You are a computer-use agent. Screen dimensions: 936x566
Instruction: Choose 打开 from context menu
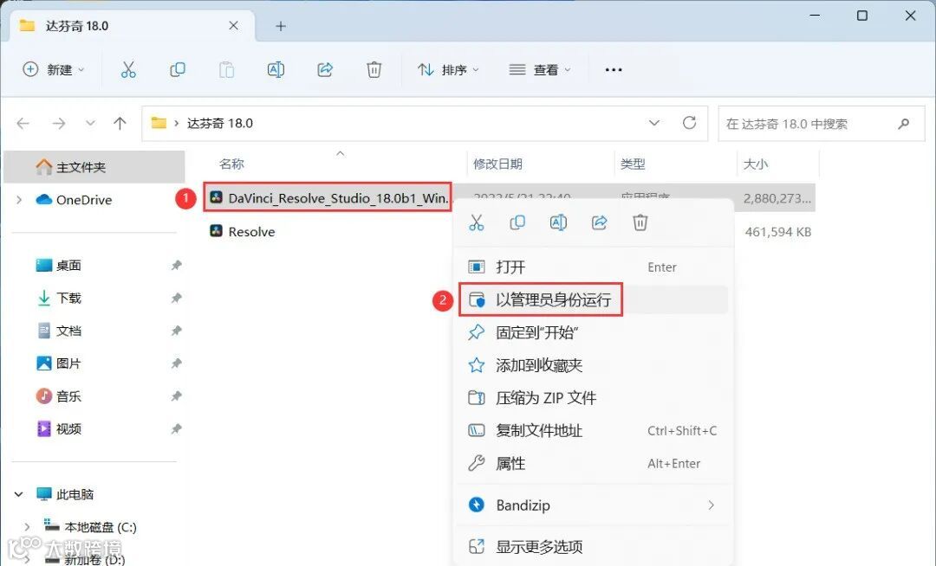coord(594,267)
